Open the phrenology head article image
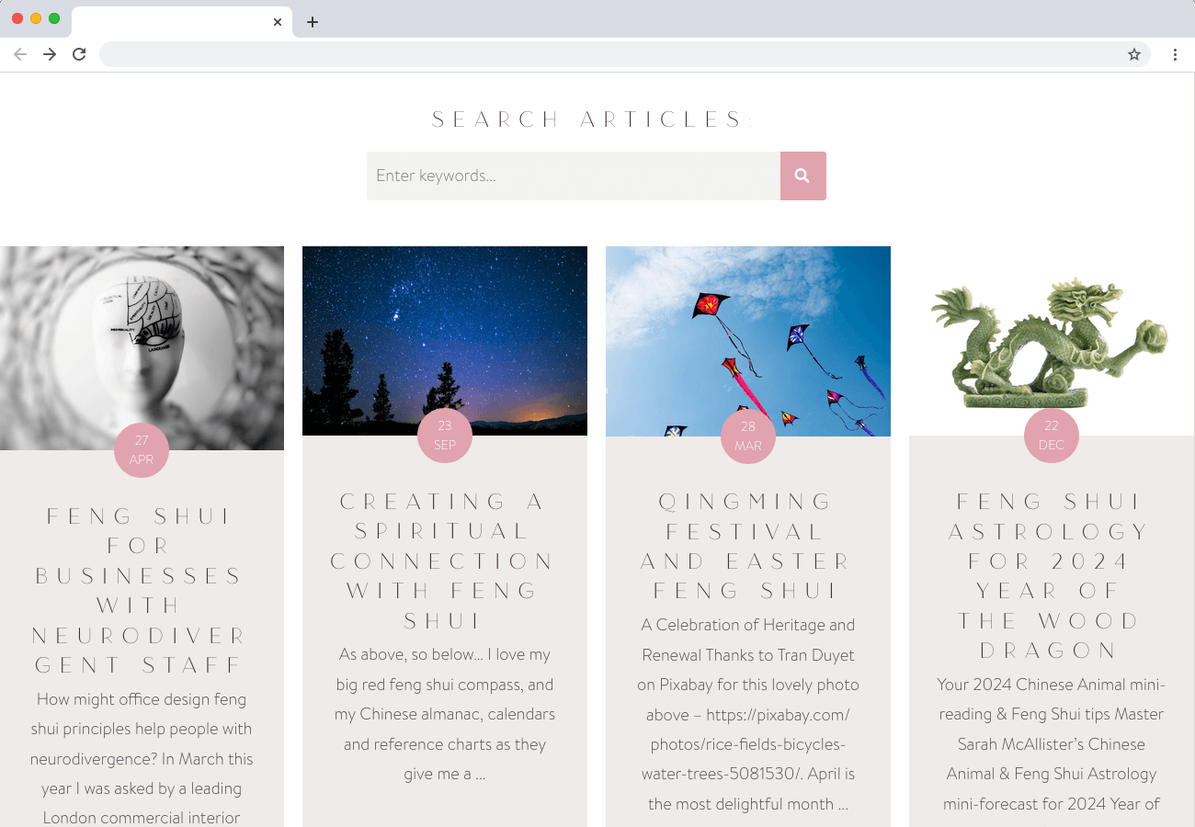 click(142, 348)
